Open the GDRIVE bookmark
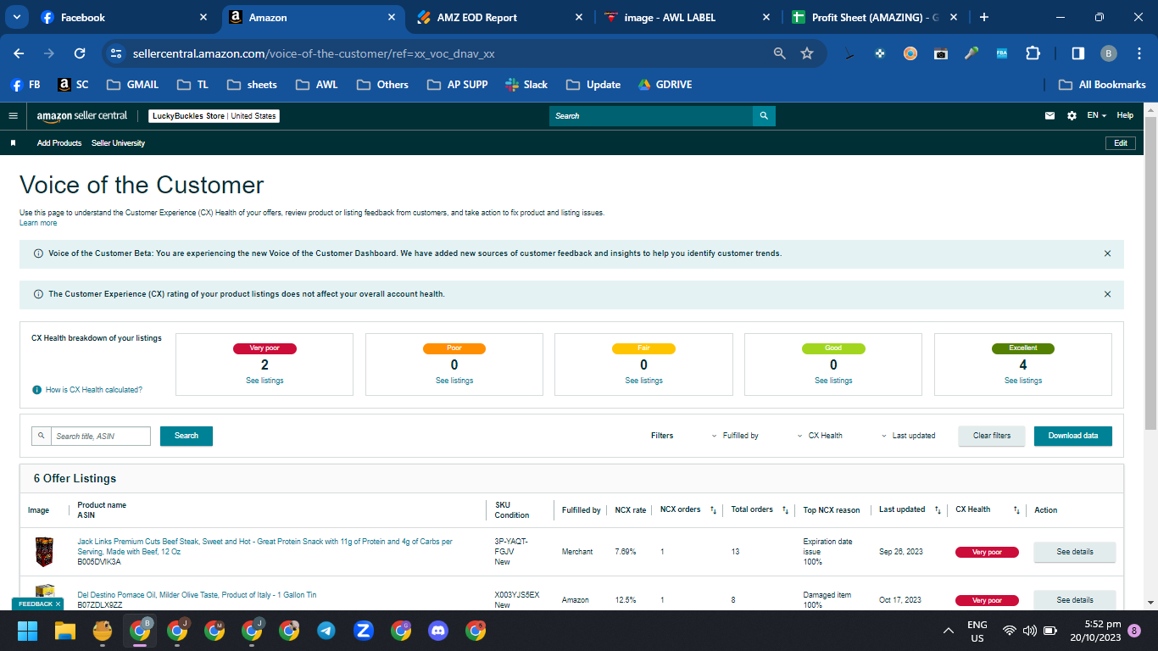Viewport: 1158px width, 651px height. pyautogui.click(x=665, y=85)
